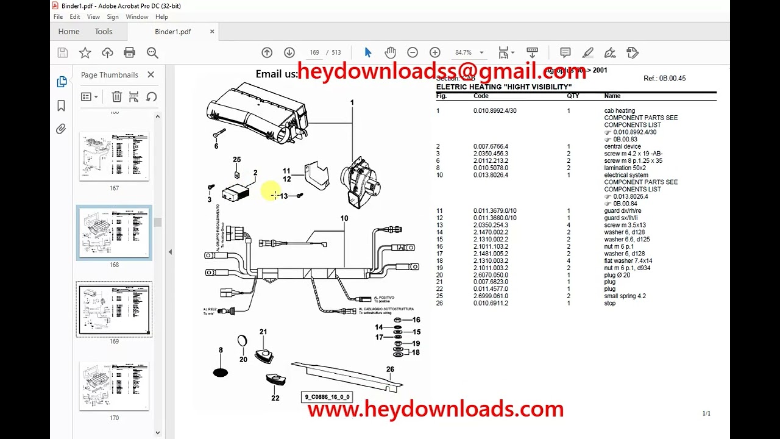Select the Highlight text pen tool
This screenshot has width=780, height=439.
587,53
